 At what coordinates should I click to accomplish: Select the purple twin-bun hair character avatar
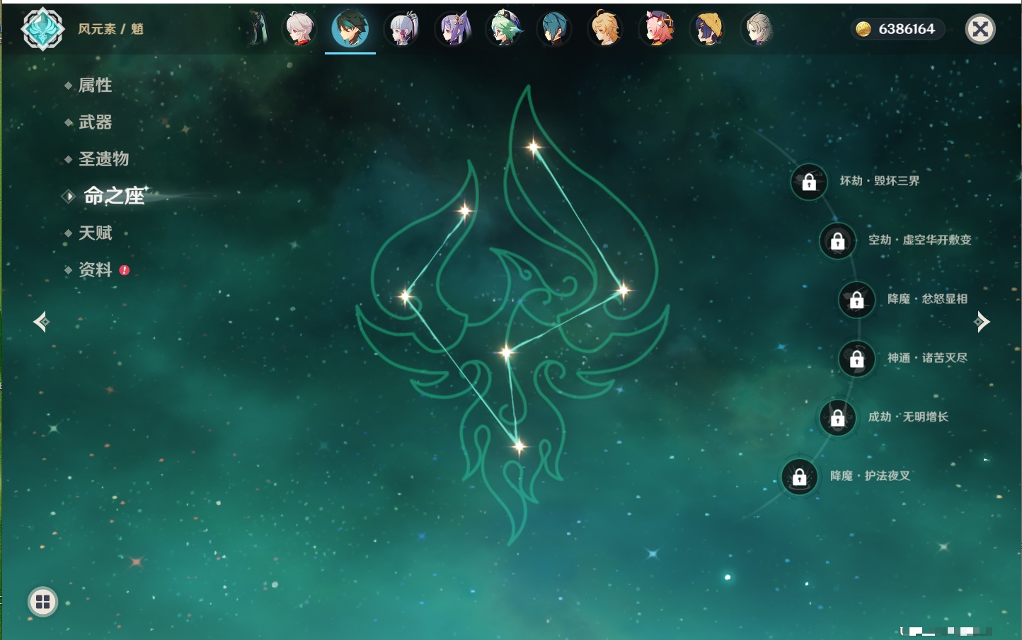(x=453, y=30)
